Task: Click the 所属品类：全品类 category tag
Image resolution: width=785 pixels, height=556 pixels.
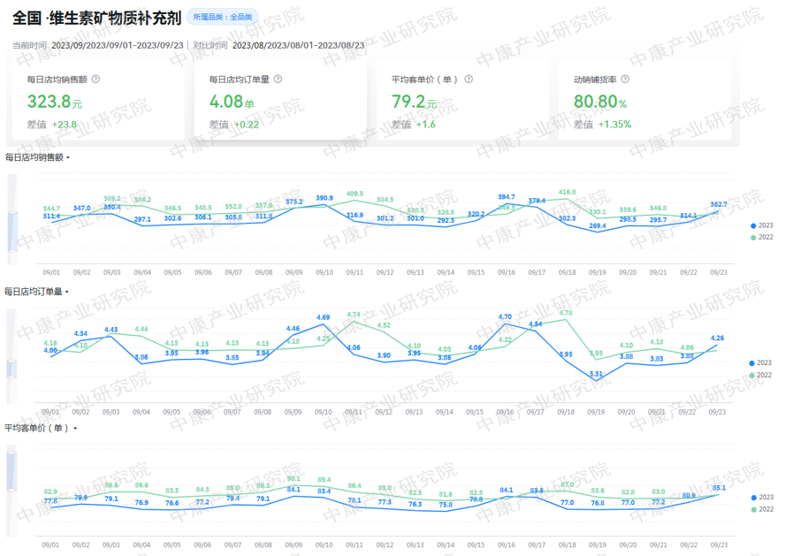Action: coord(222,17)
